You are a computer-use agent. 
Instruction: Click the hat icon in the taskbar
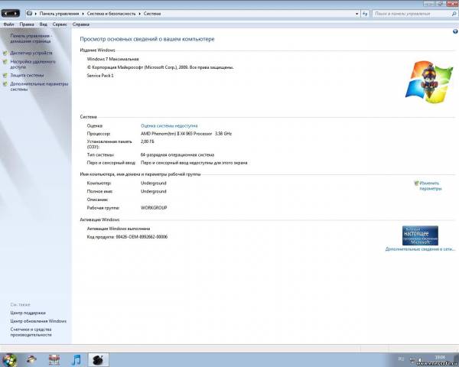(31, 359)
